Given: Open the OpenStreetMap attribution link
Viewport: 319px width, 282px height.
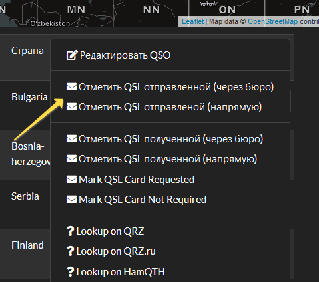Looking at the screenshot, I should coord(273,21).
